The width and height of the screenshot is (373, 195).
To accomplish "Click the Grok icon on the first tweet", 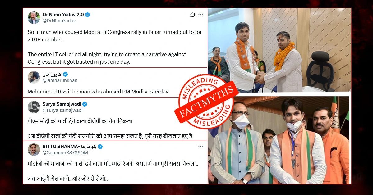I will click(192, 15).
